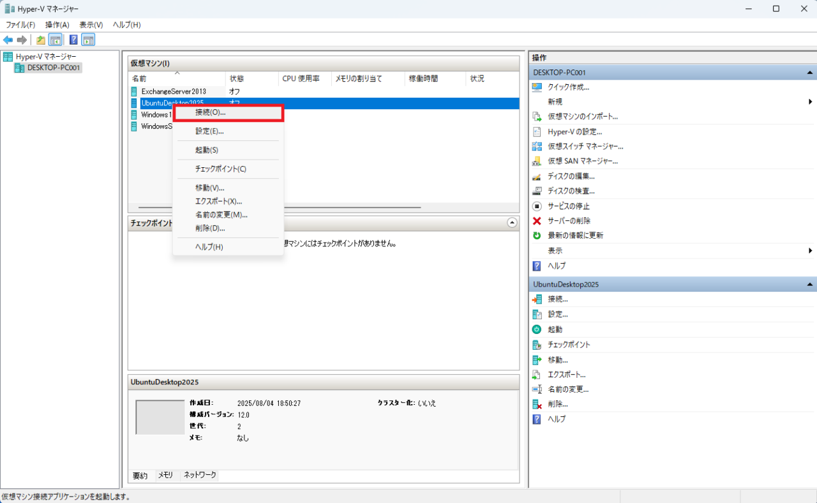The height and width of the screenshot is (503, 817).
Task: Choose 削除(D)... in context menu
Action: tap(228, 228)
